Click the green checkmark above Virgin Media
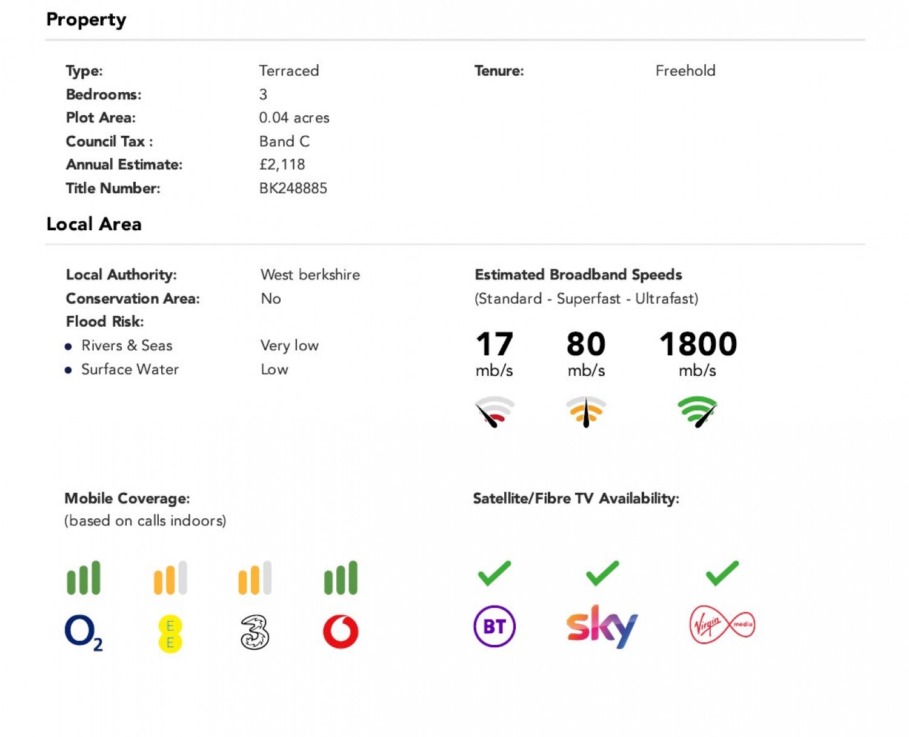Viewport: 909px width, 737px height. click(722, 573)
